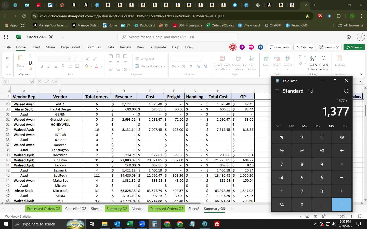Click the Windows Start button
Image resolution: width=367 pixels, height=229 pixels.
click(6, 224)
